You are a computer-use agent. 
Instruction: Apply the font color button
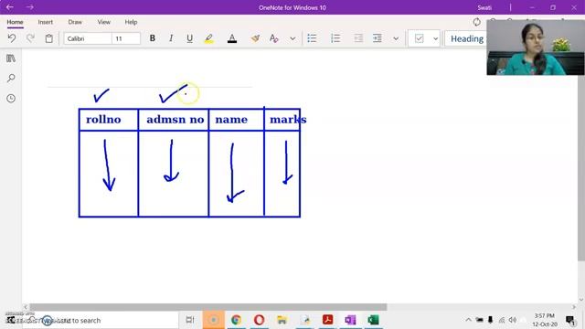click(232, 38)
